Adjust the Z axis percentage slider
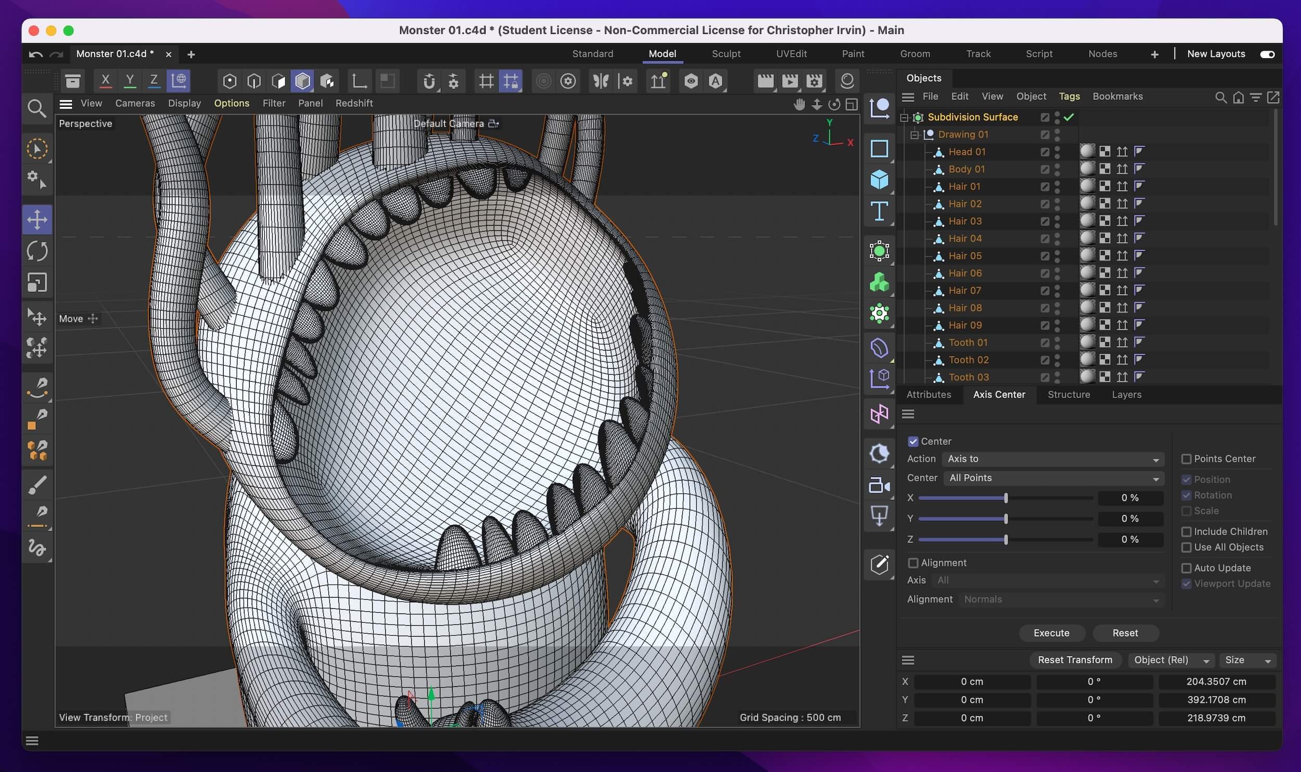This screenshot has width=1301, height=772. [1005, 540]
